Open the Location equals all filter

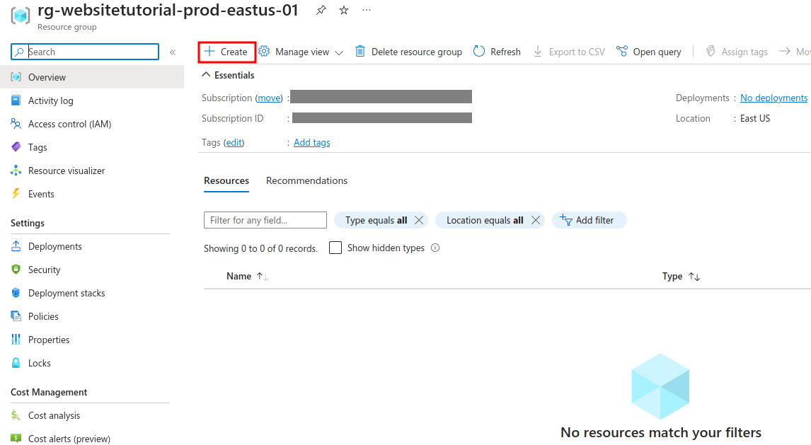[485, 221]
